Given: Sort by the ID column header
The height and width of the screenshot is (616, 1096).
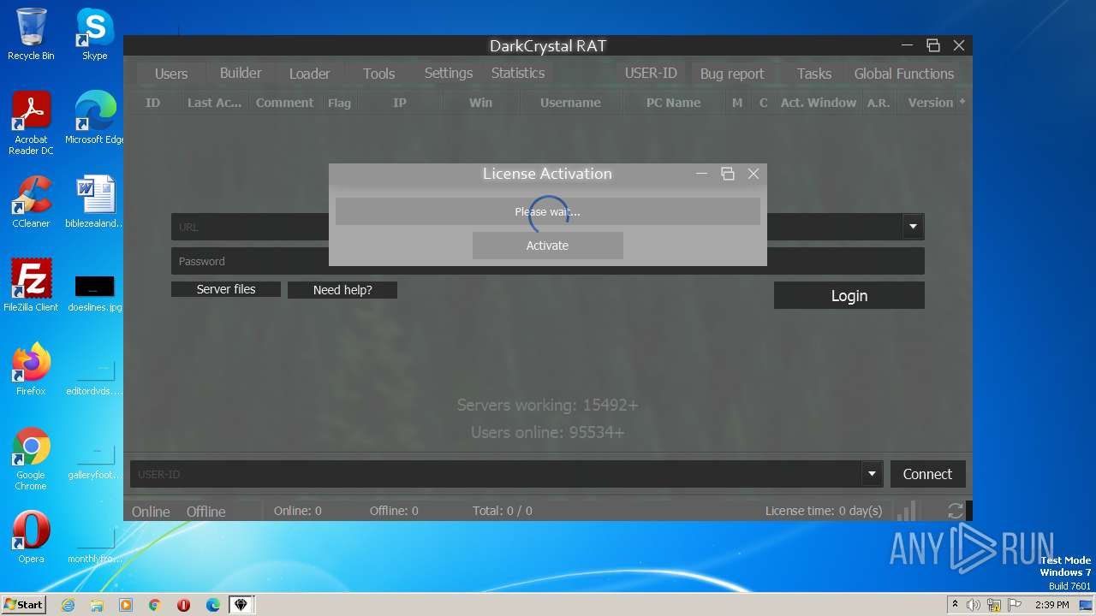Looking at the screenshot, I should point(152,103).
